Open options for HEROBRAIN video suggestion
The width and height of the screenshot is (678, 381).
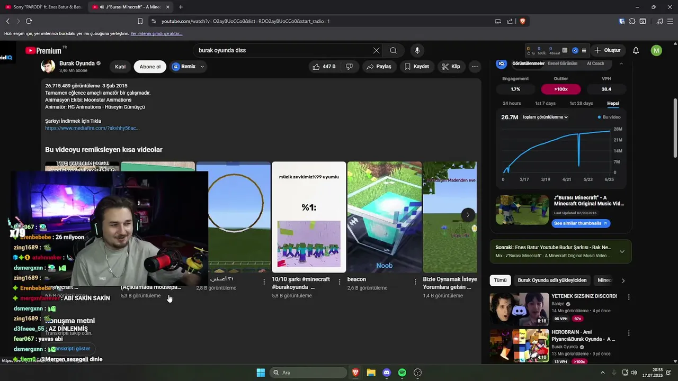point(629,333)
